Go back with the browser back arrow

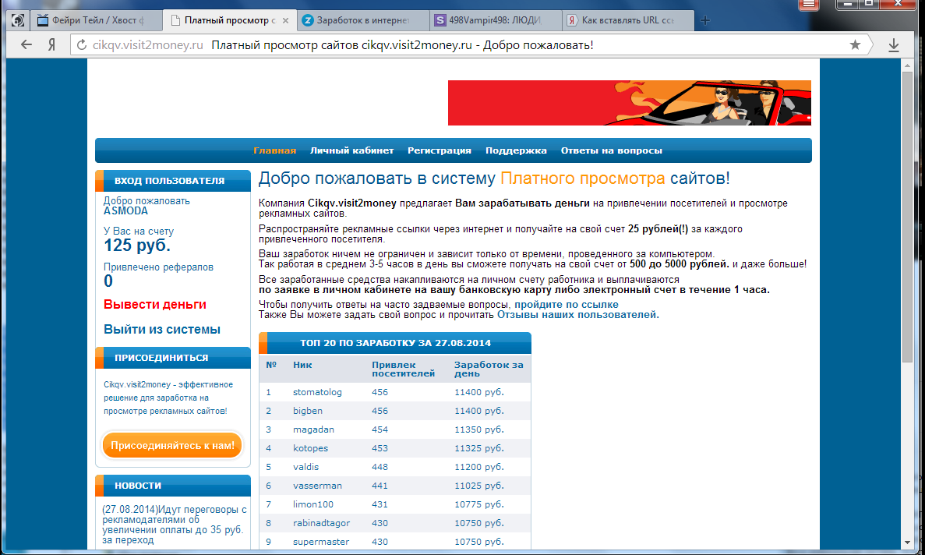point(26,45)
